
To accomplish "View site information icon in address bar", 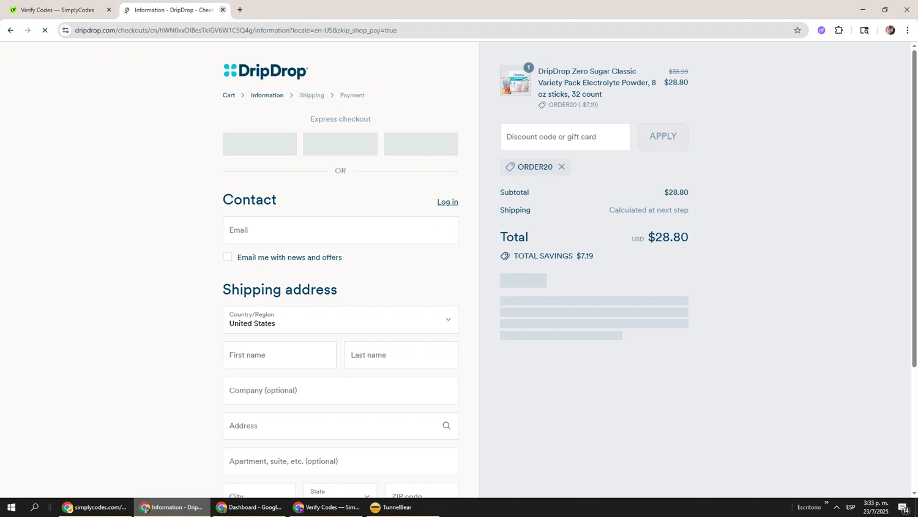I will click(65, 30).
